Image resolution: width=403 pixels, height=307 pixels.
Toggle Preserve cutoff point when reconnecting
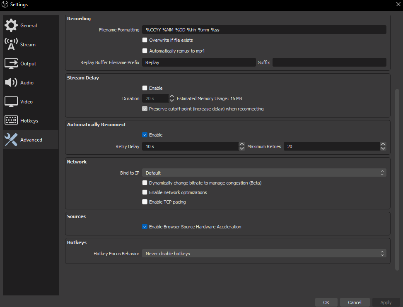click(x=145, y=109)
